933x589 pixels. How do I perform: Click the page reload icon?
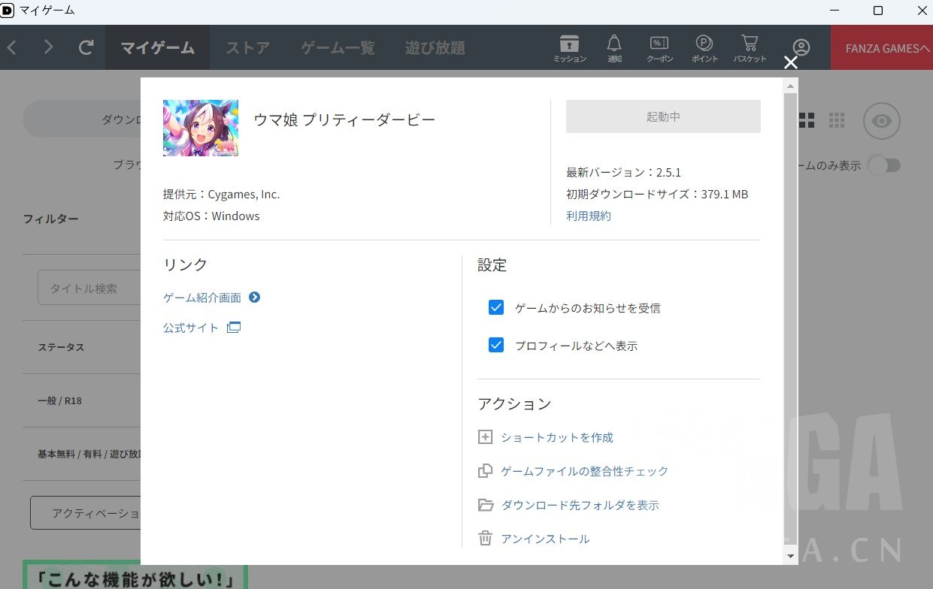(86, 47)
